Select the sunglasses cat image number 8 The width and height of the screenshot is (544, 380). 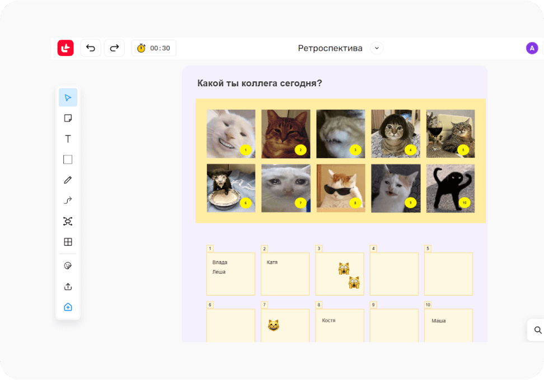point(340,188)
